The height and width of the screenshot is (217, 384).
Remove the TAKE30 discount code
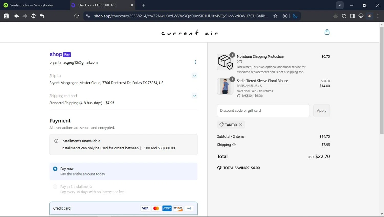point(241,125)
